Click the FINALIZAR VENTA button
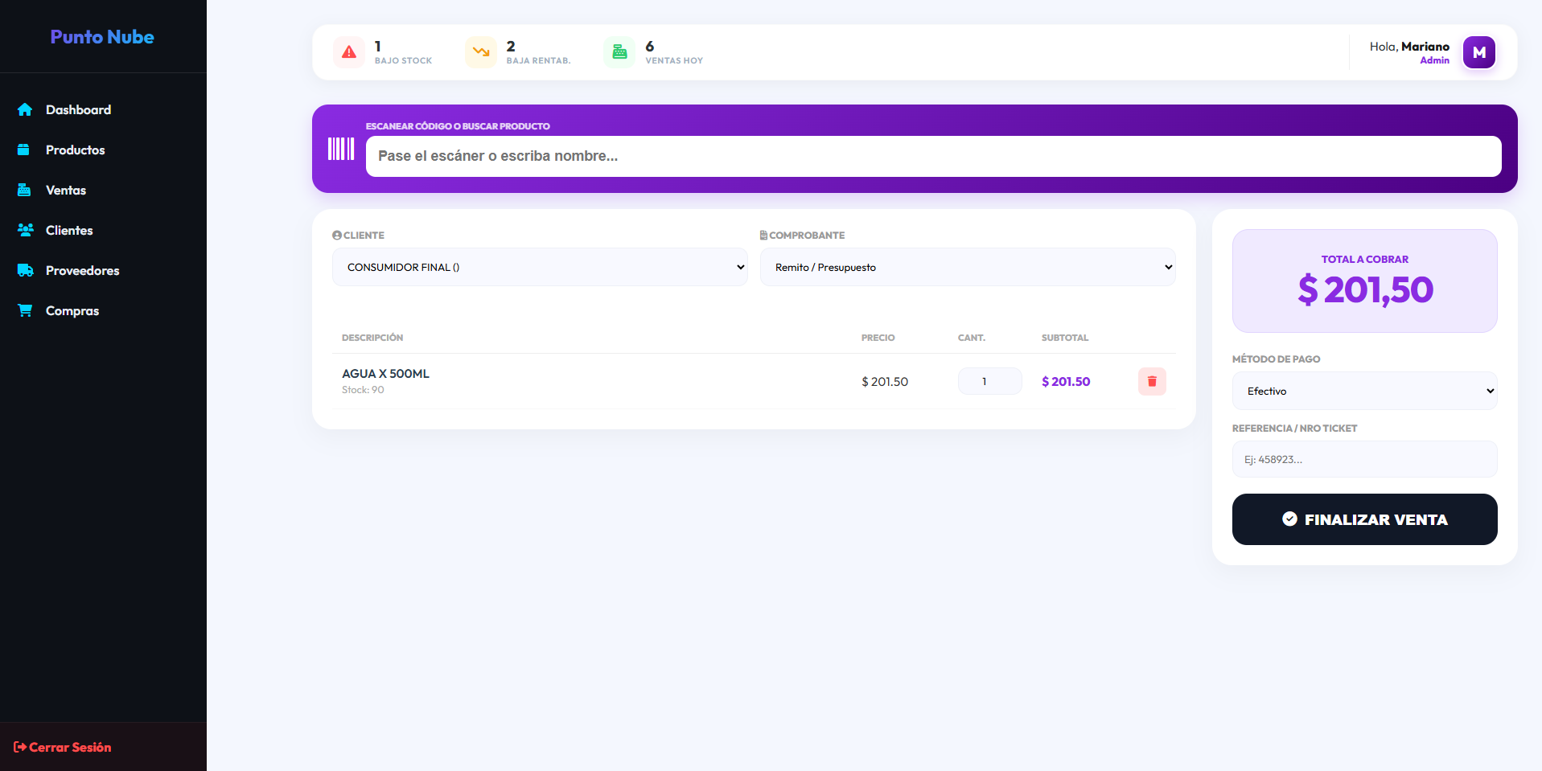The width and height of the screenshot is (1542, 771). pos(1364,519)
